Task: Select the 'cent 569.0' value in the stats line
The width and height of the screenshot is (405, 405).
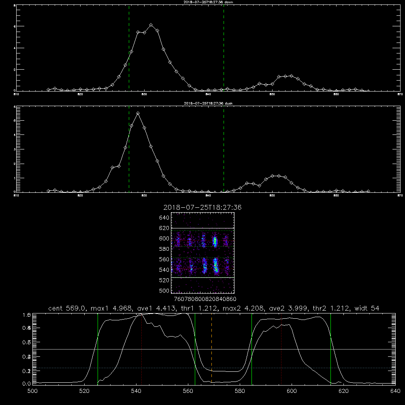Action: [67, 308]
